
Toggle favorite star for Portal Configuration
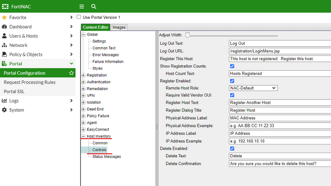click(71, 73)
